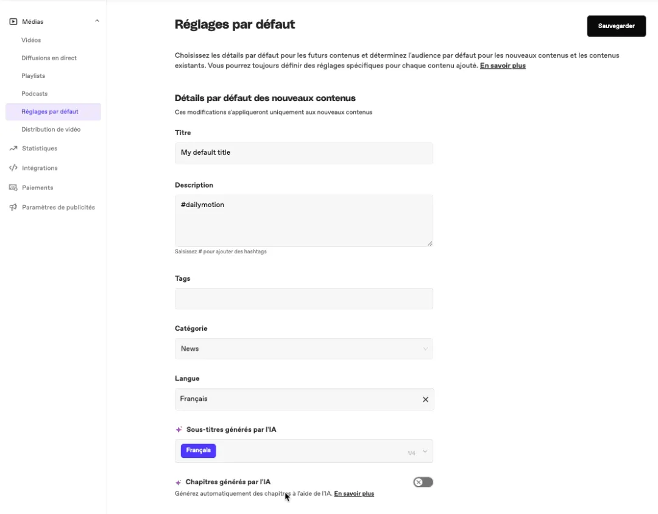This screenshot has height=514, width=658.
Task: Click sparkle icon beside Chapitres générés par l'IA
Action: point(179,482)
